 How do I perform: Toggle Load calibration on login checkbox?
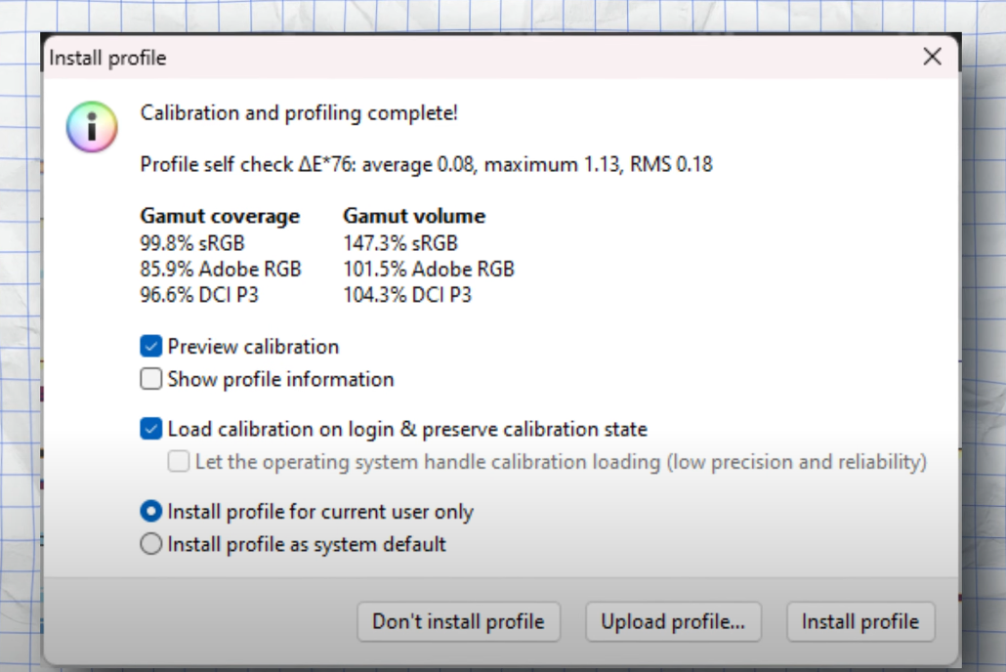pos(150,429)
